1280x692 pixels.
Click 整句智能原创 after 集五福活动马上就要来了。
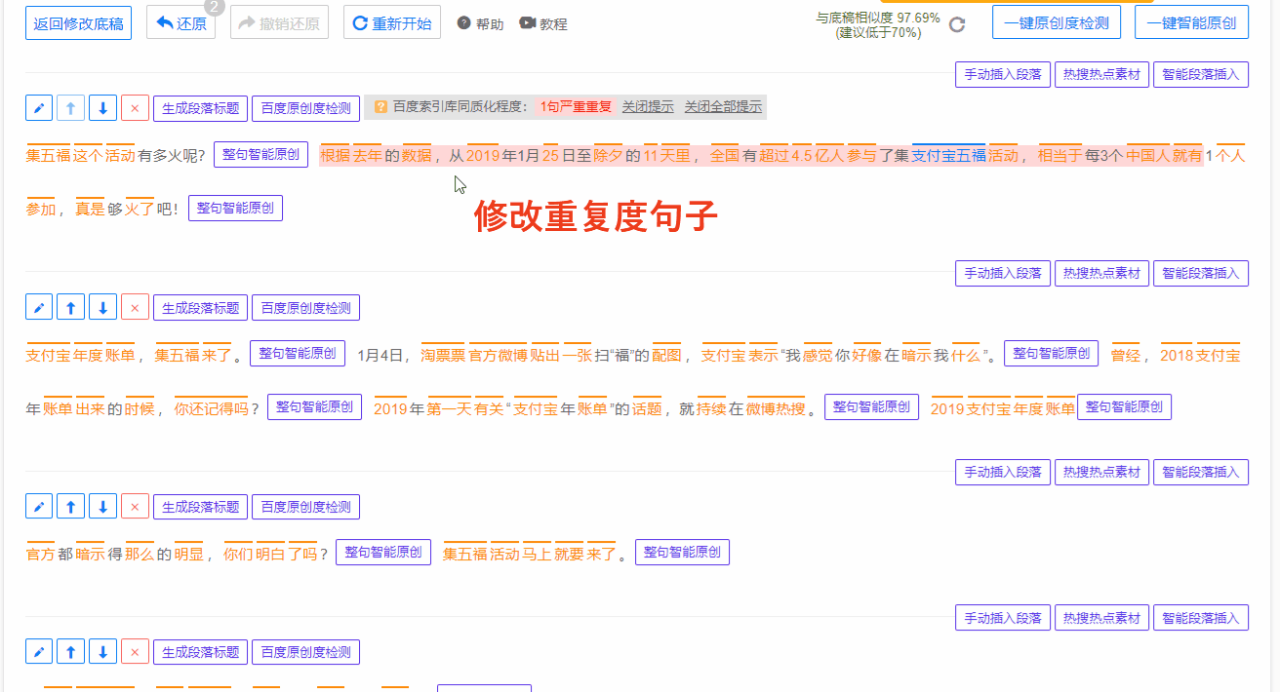682,553
